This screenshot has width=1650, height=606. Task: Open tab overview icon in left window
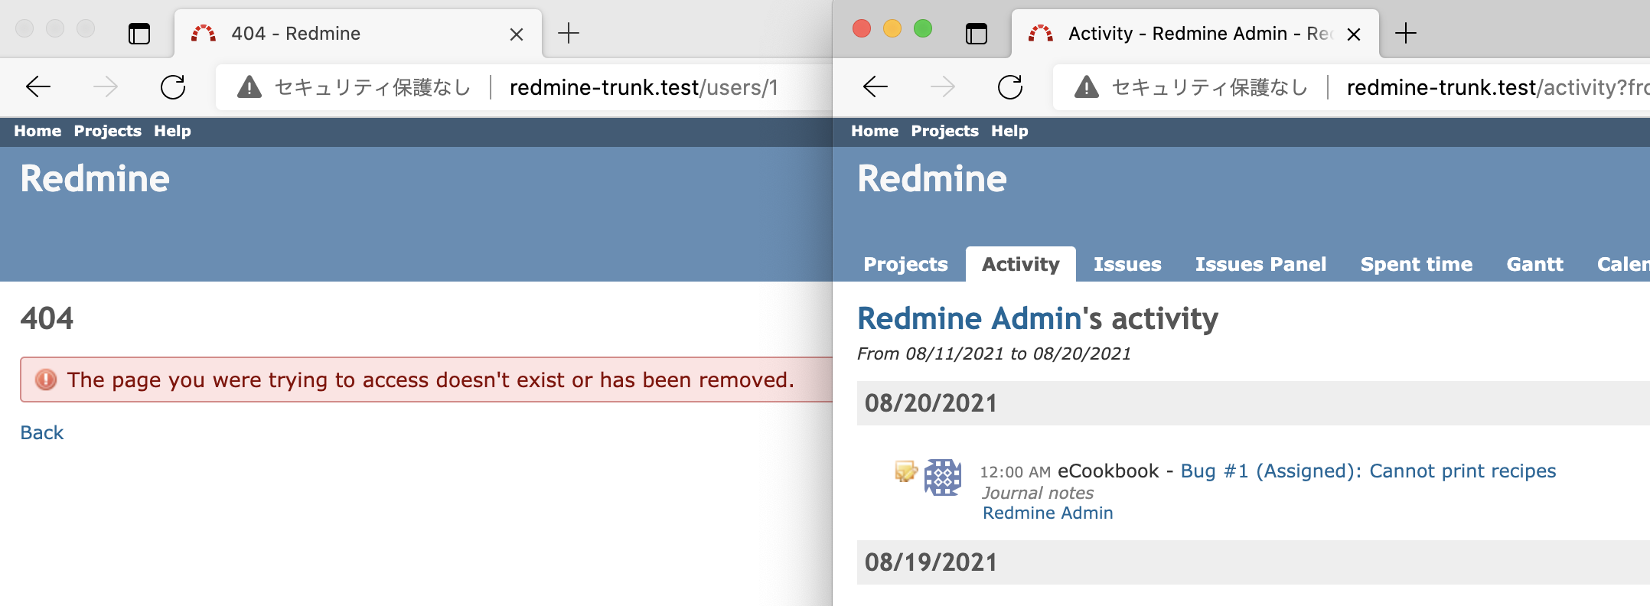point(139,34)
